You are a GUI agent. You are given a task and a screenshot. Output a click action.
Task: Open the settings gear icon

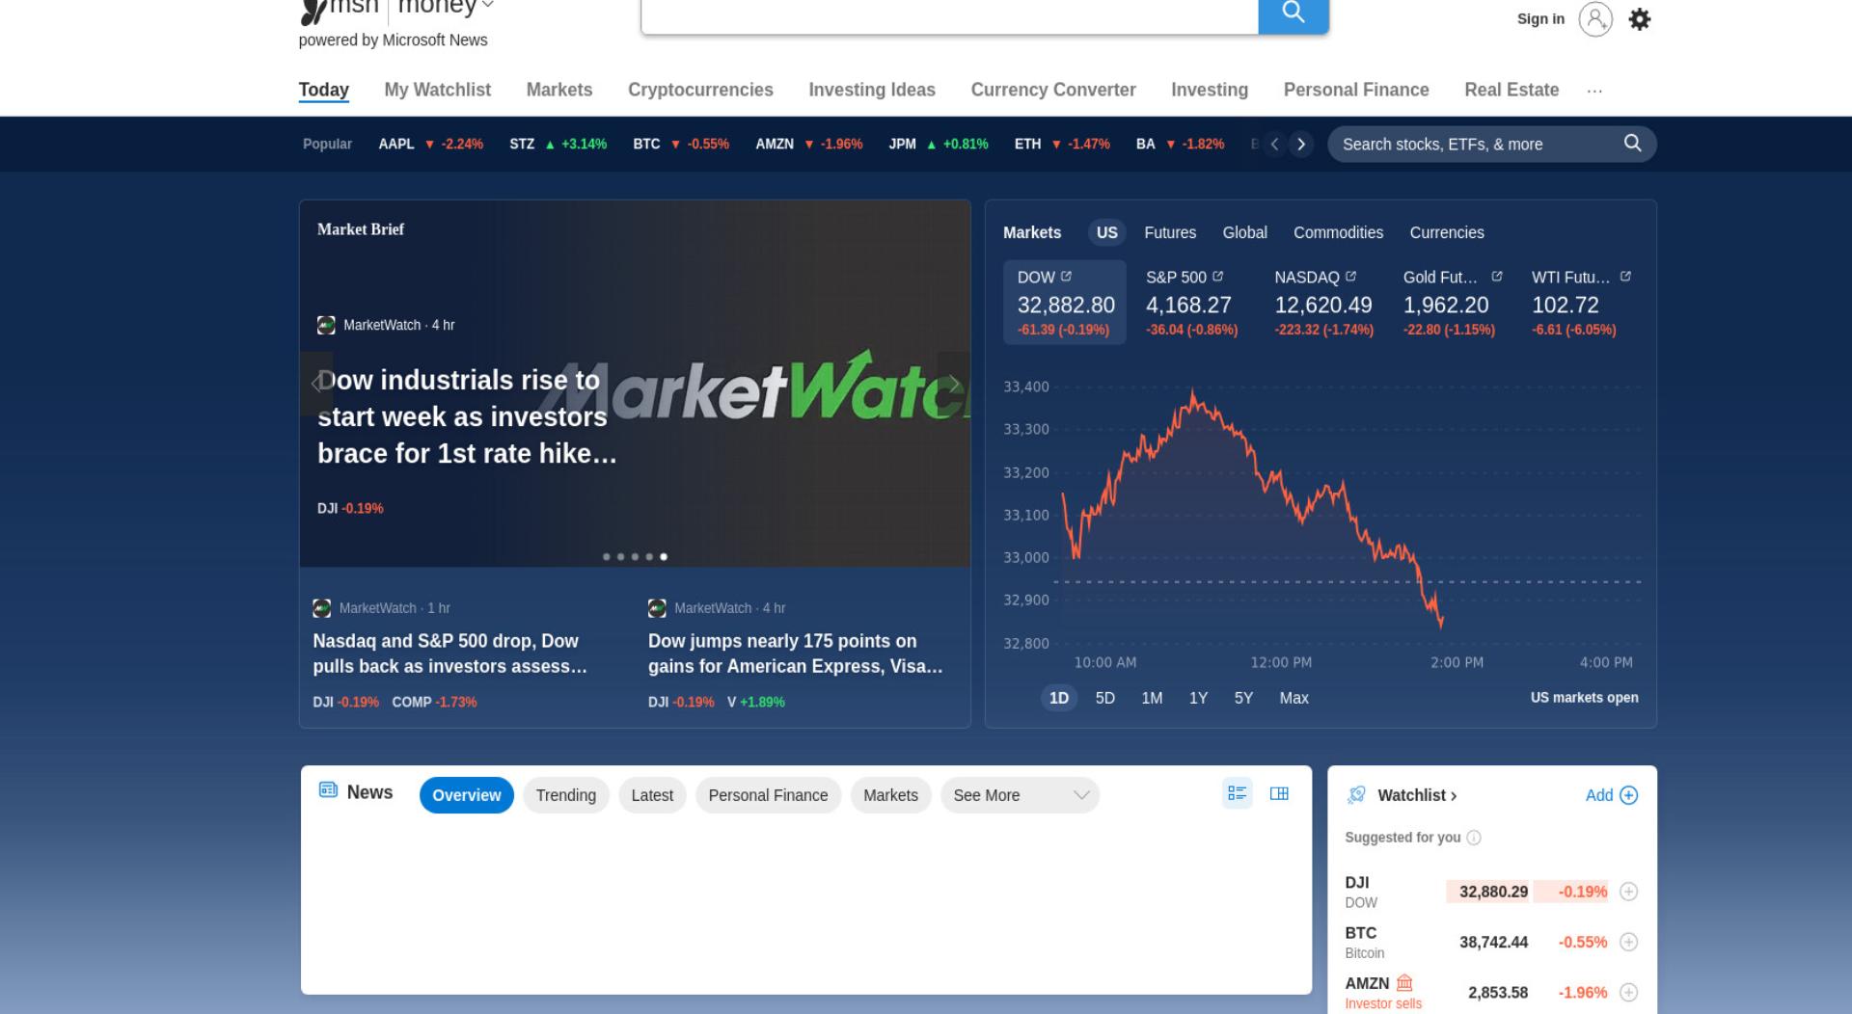pos(1640,19)
